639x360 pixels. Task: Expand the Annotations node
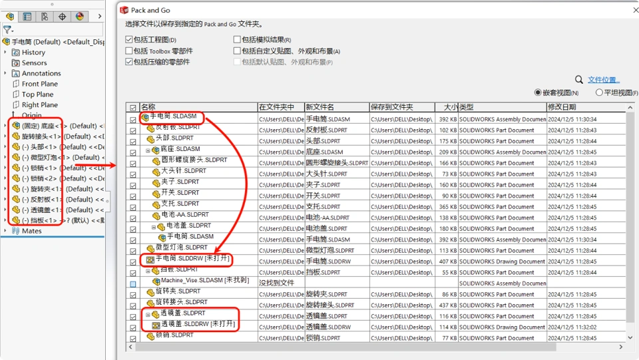pos(5,73)
